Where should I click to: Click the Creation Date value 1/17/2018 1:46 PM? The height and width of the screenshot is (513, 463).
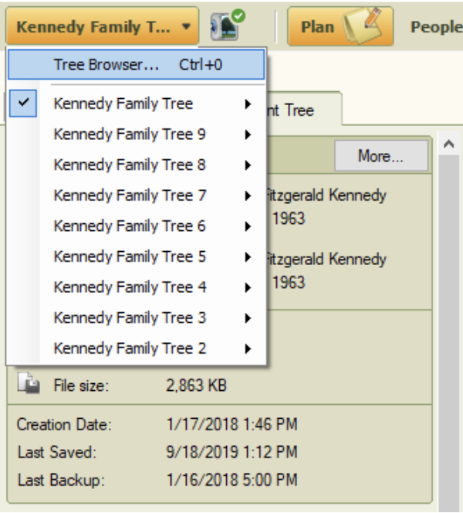(x=232, y=424)
